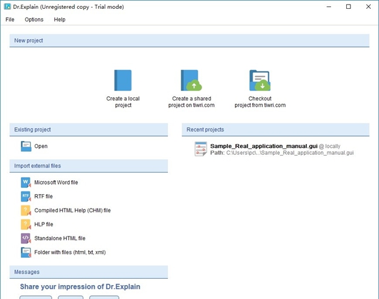Import a Compiled HTML Help (CHM) file

coord(73,211)
